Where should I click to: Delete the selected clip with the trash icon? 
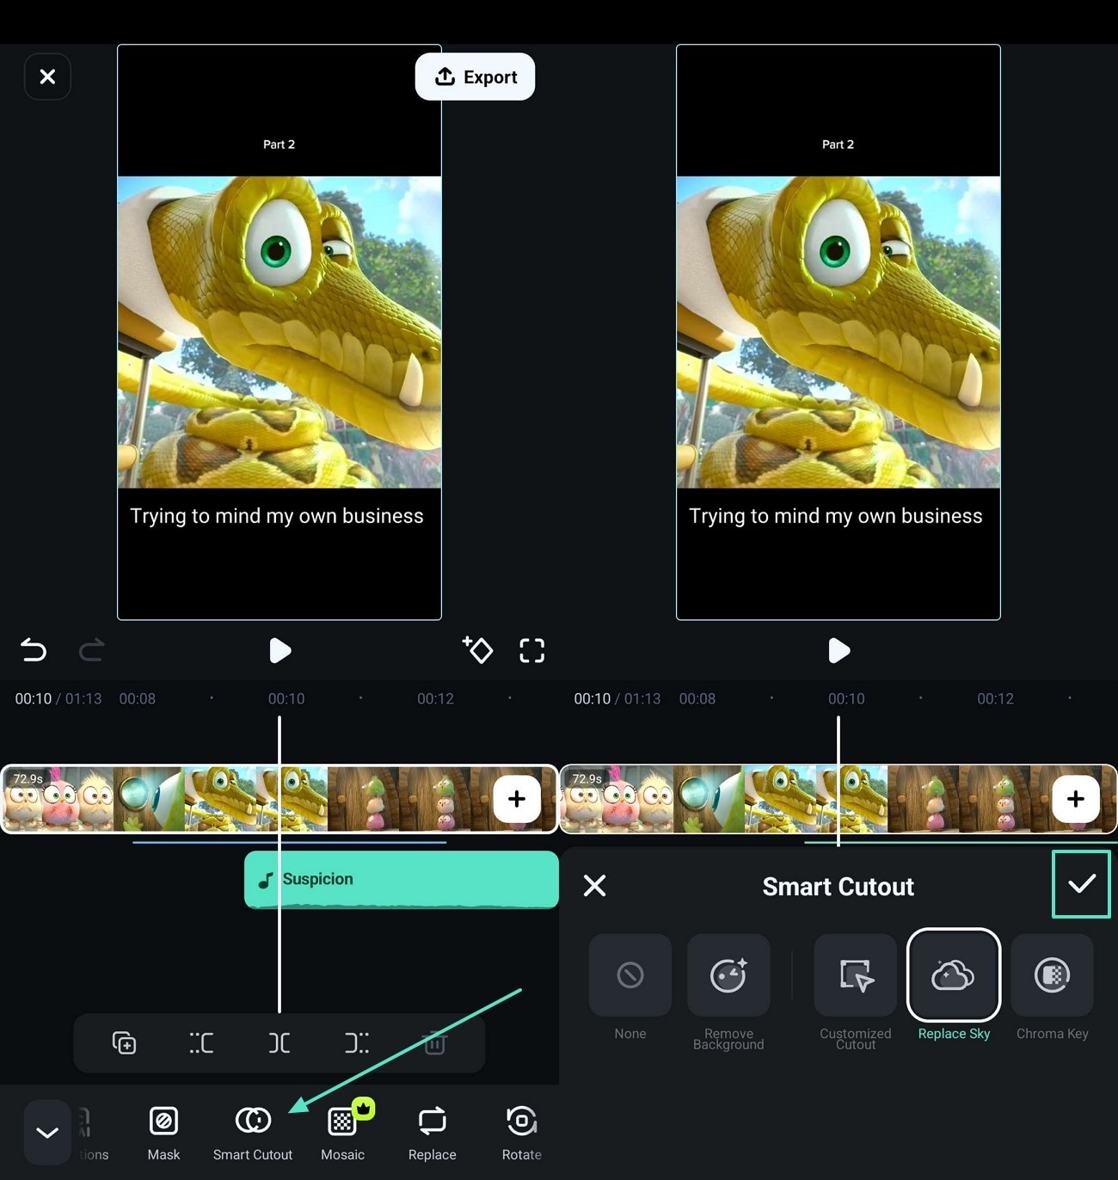(435, 1043)
